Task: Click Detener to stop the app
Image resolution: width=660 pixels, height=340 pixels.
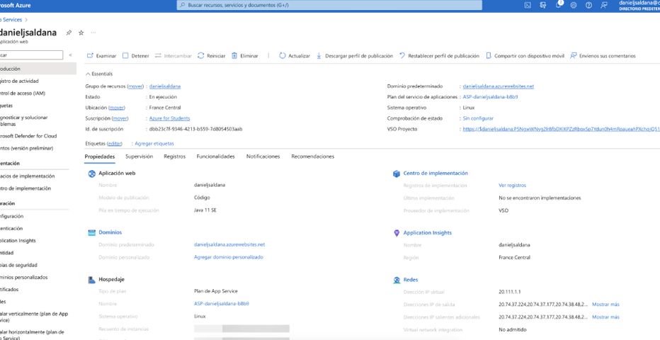Action: [x=135, y=56]
